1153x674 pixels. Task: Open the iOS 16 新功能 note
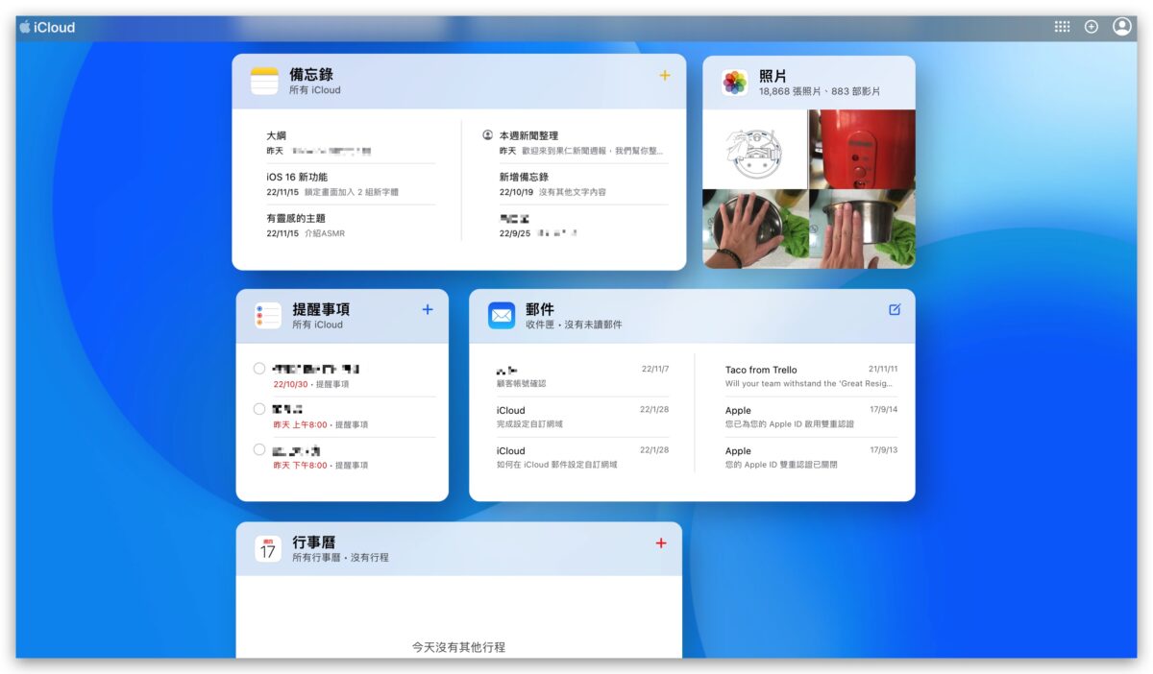click(x=351, y=184)
